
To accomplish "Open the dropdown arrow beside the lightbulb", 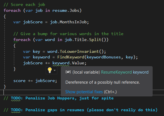I will pos(54,70).
